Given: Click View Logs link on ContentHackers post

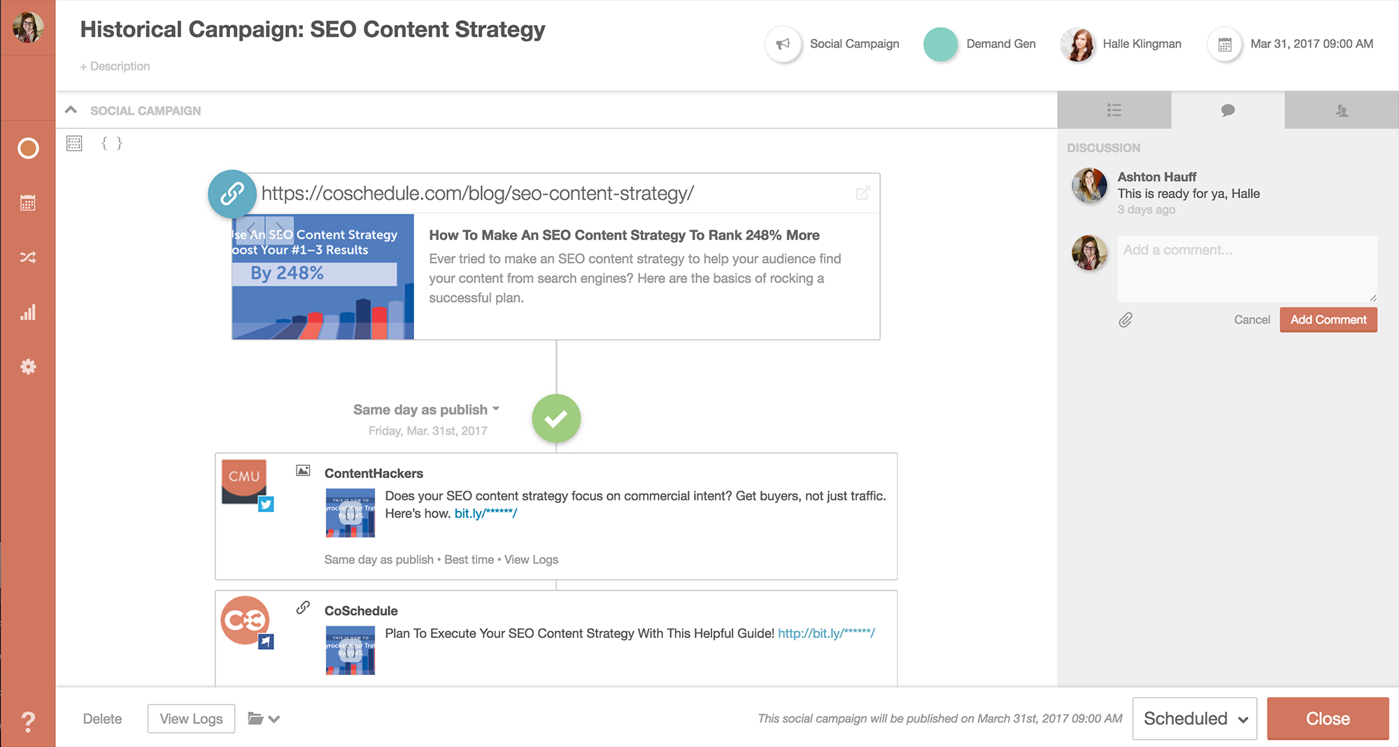Looking at the screenshot, I should pyautogui.click(x=531, y=560).
